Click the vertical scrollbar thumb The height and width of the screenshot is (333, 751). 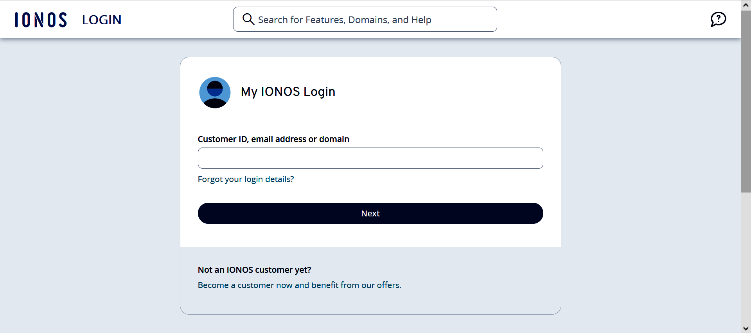click(746, 102)
